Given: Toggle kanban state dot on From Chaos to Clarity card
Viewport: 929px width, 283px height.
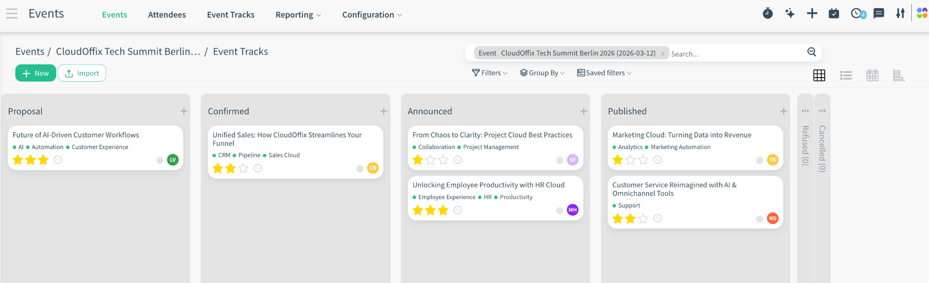Looking at the screenshot, I should (560, 160).
